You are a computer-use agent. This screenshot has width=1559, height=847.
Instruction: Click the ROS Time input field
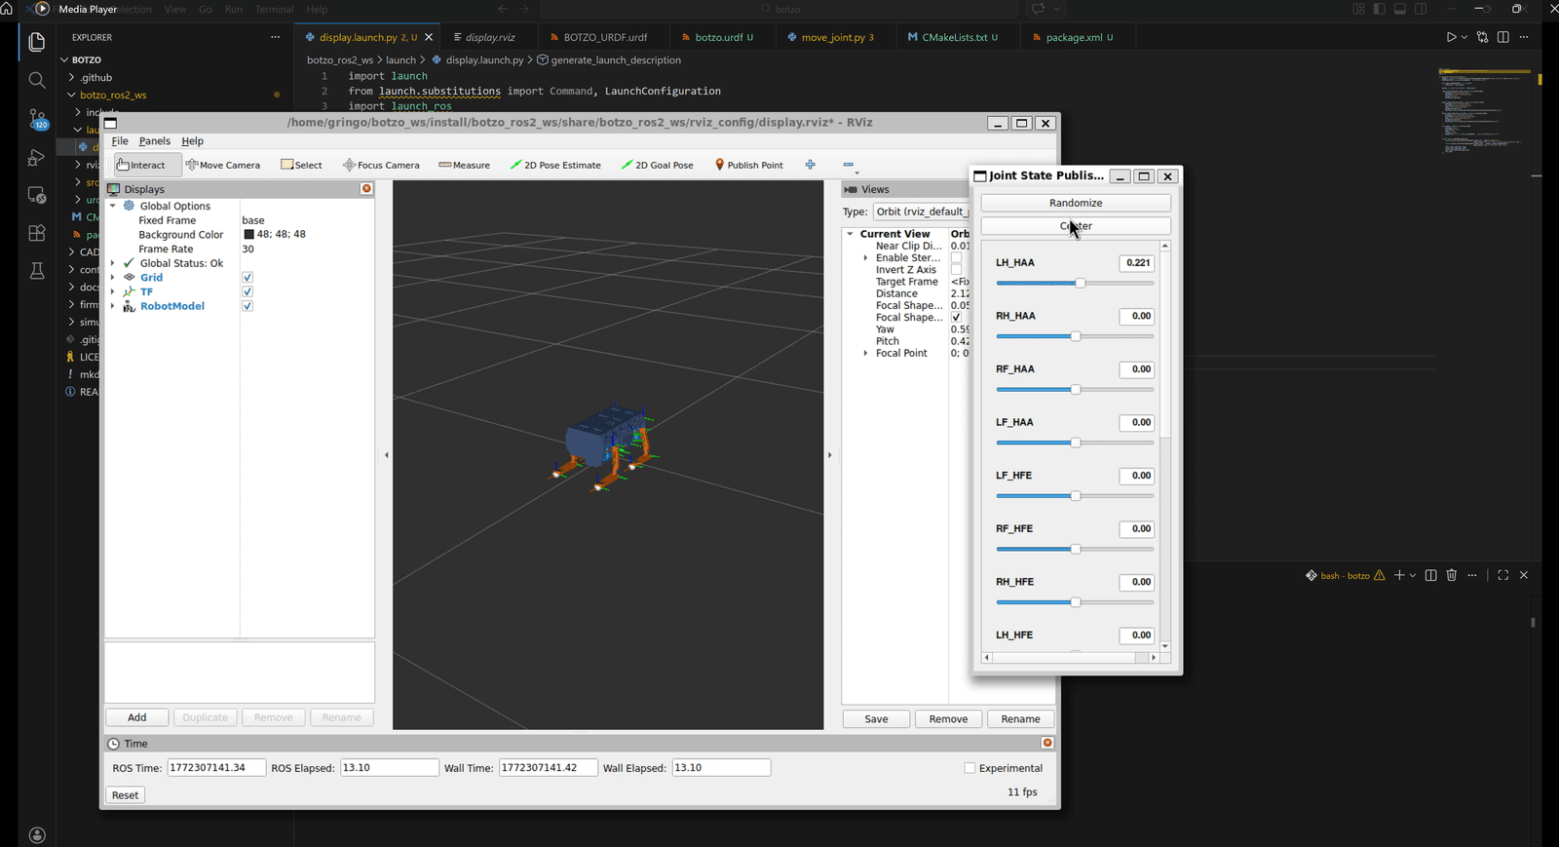click(216, 768)
